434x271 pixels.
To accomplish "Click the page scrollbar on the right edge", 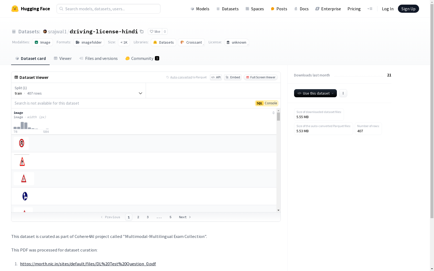I will [432, 111].
